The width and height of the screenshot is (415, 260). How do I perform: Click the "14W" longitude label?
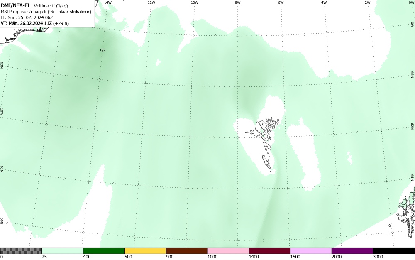108,2
